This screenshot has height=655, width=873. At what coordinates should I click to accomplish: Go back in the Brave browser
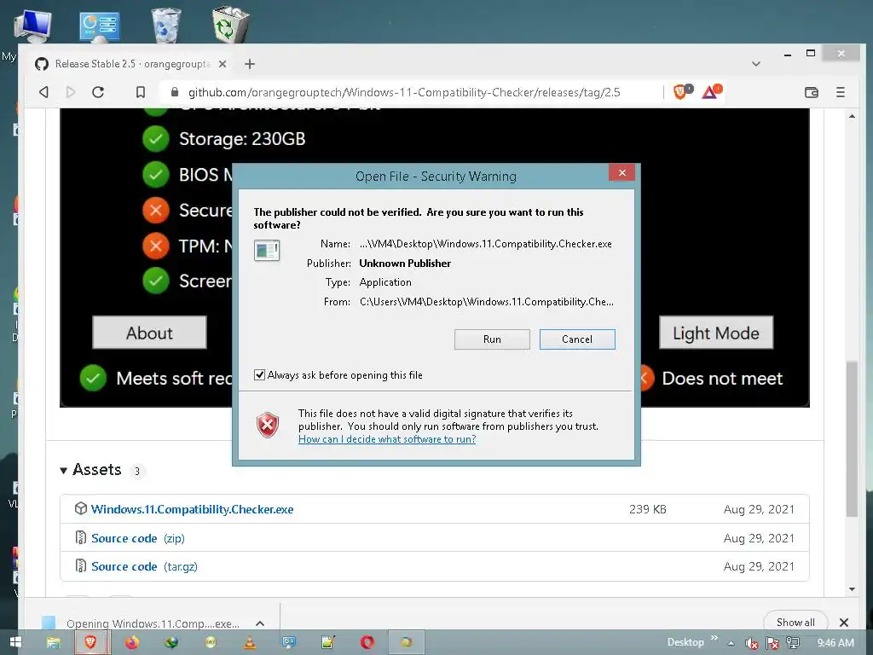pos(44,92)
